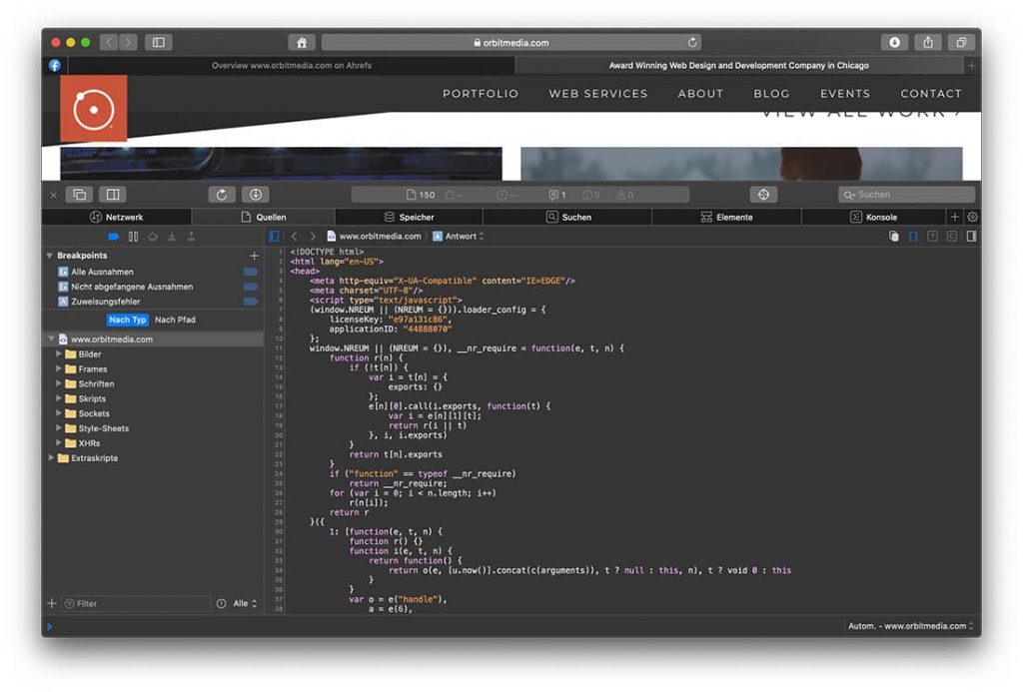Open WEB SERVICES site link

pos(598,94)
